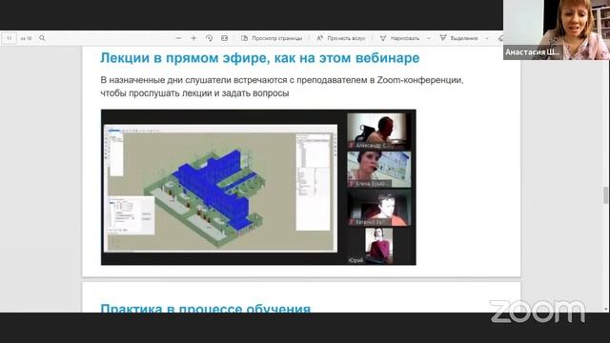Click the fit to page icon

tap(225, 38)
